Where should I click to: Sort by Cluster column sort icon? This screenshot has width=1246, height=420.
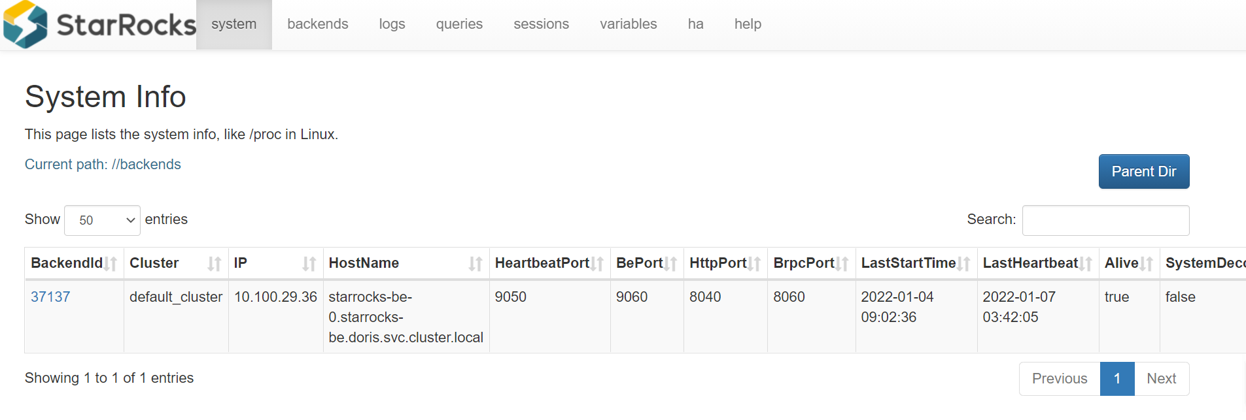click(x=214, y=264)
